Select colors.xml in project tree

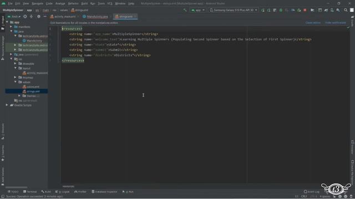(x=31, y=87)
